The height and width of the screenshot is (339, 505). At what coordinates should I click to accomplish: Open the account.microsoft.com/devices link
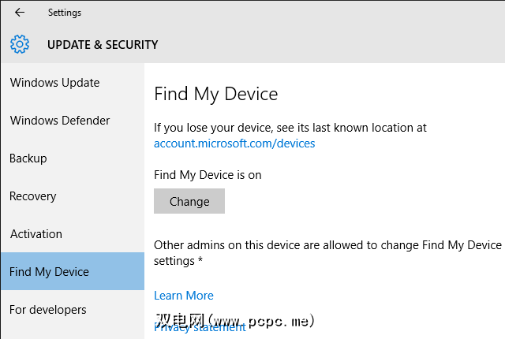234,143
